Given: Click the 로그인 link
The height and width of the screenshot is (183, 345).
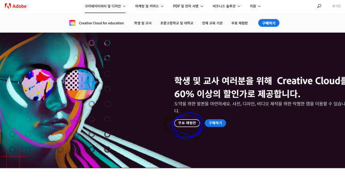Looking at the screenshot, I should click(336, 6).
